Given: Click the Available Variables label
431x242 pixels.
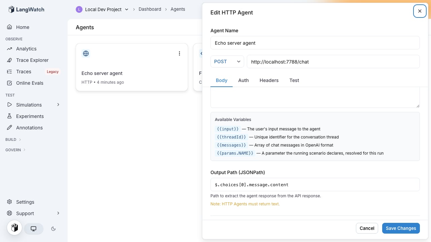Looking at the screenshot, I should pyautogui.click(x=233, y=120).
